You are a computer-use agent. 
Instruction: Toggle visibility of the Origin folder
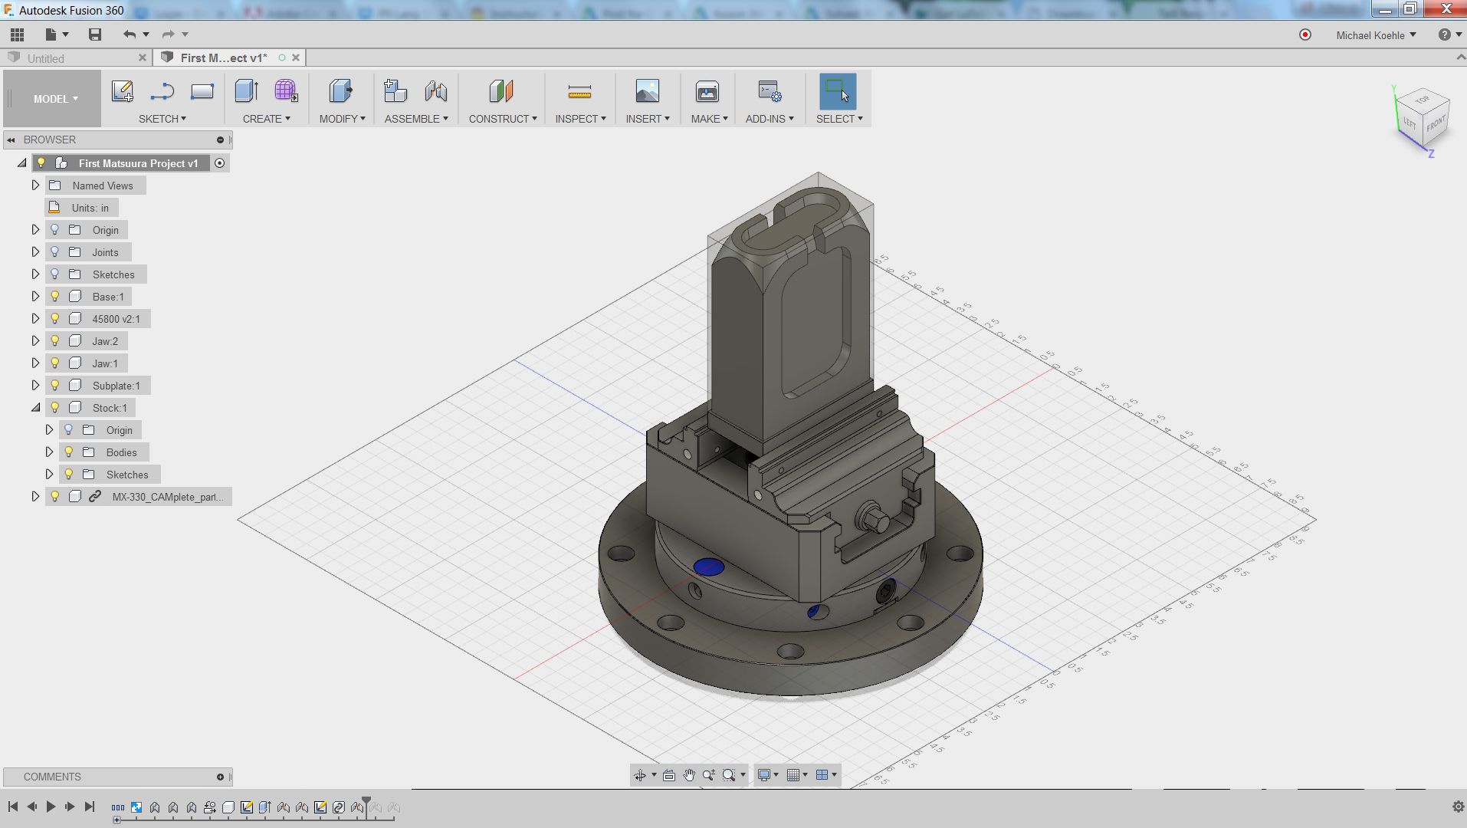tap(54, 229)
